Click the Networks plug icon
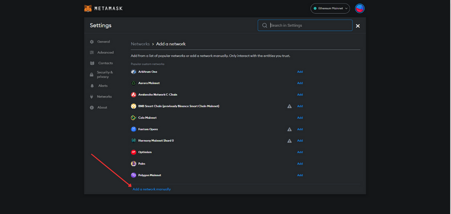Image resolution: width=451 pixels, height=214 pixels. click(x=92, y=97)
